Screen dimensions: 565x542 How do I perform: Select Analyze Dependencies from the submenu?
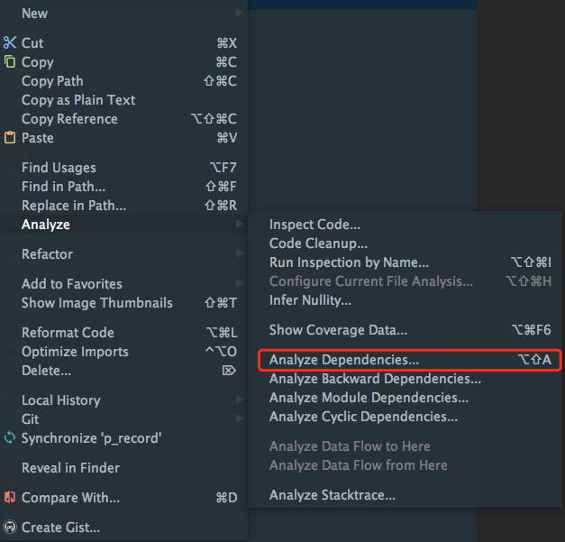pos(344,360)
